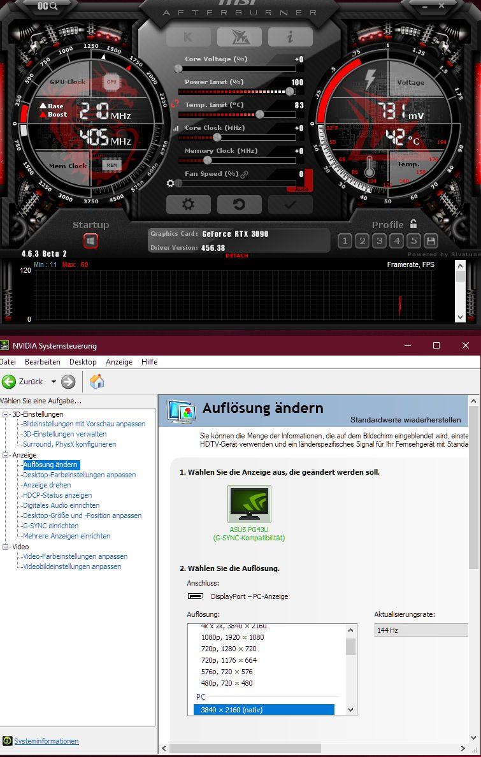The width and height of the screenshot is (481, 757).
Task: Select 3840 × 2160 (nativ) resolution
Action: point(264,710)
